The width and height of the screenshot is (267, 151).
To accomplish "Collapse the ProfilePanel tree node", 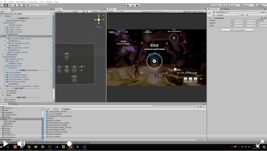I will click(3, 57).
